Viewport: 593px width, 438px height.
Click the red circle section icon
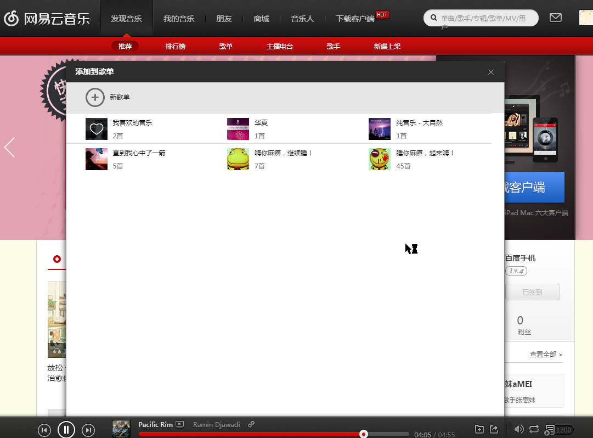57,259
